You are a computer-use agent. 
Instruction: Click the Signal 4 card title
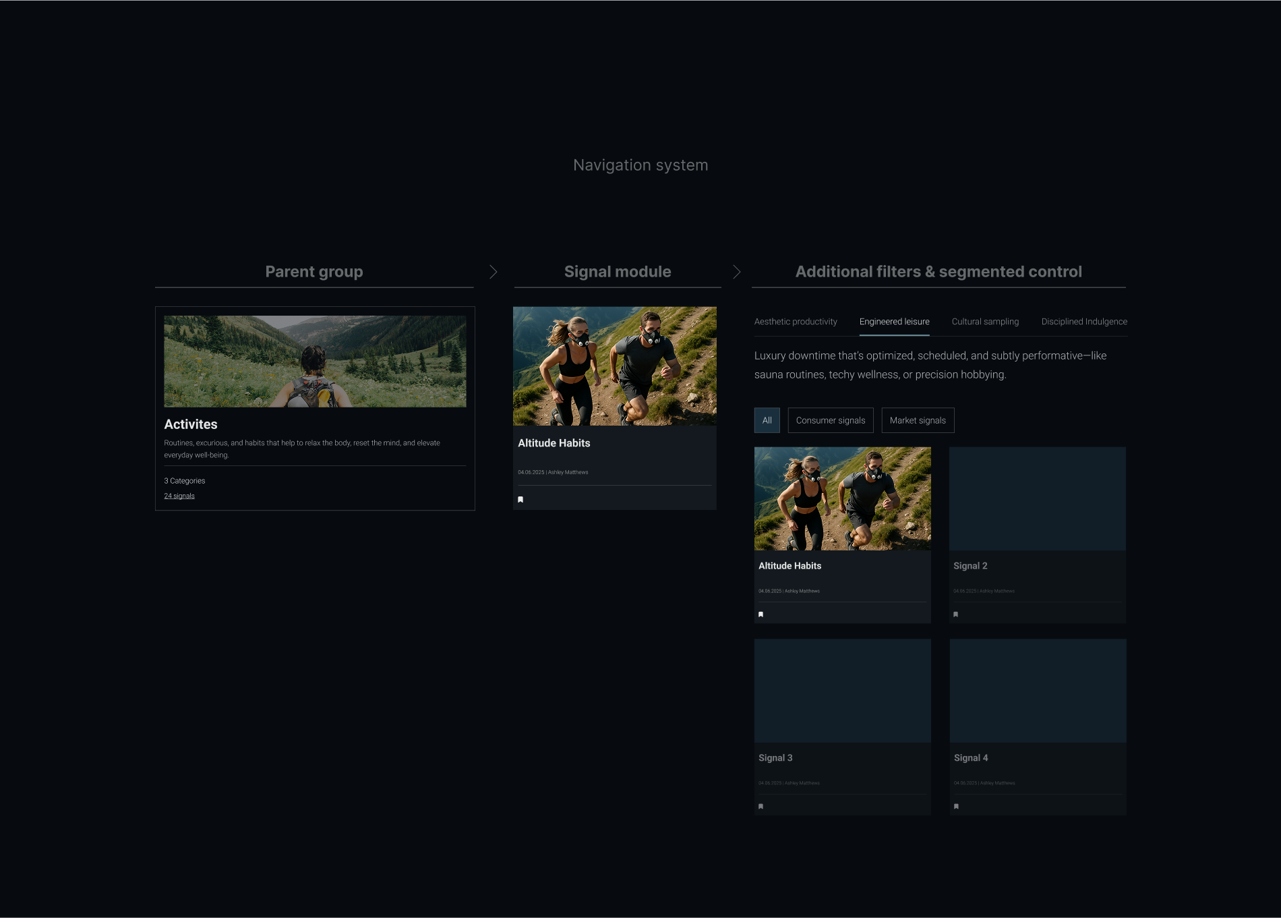click(x=971, y=758)
